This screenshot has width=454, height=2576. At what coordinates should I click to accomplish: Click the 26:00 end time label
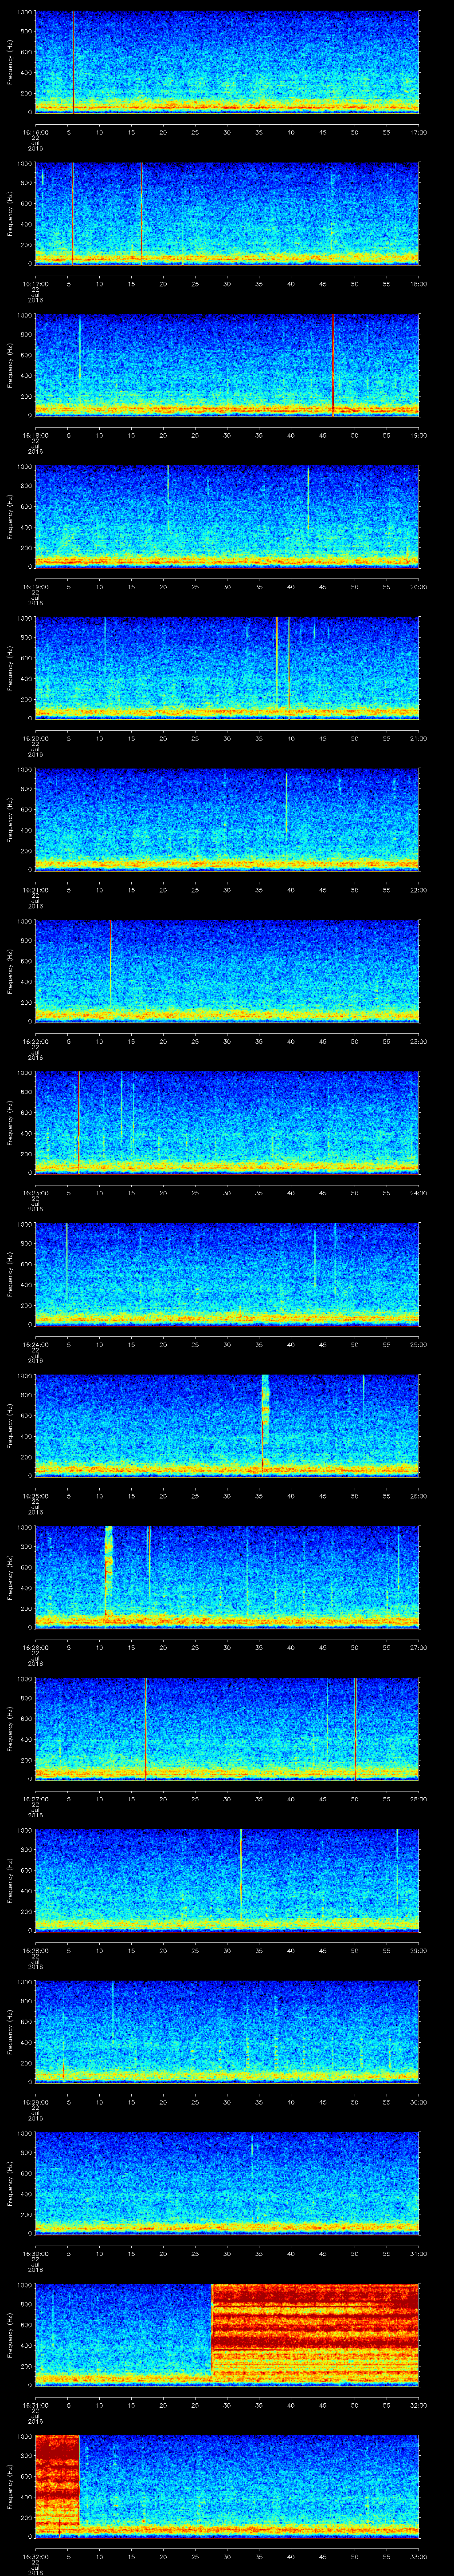(x=419, y=1496)
